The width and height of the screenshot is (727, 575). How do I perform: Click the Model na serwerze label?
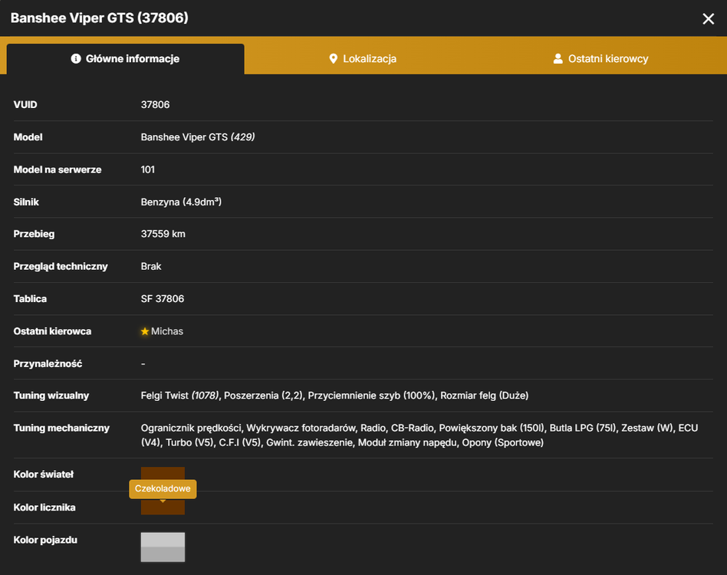(x=57, y=169)
